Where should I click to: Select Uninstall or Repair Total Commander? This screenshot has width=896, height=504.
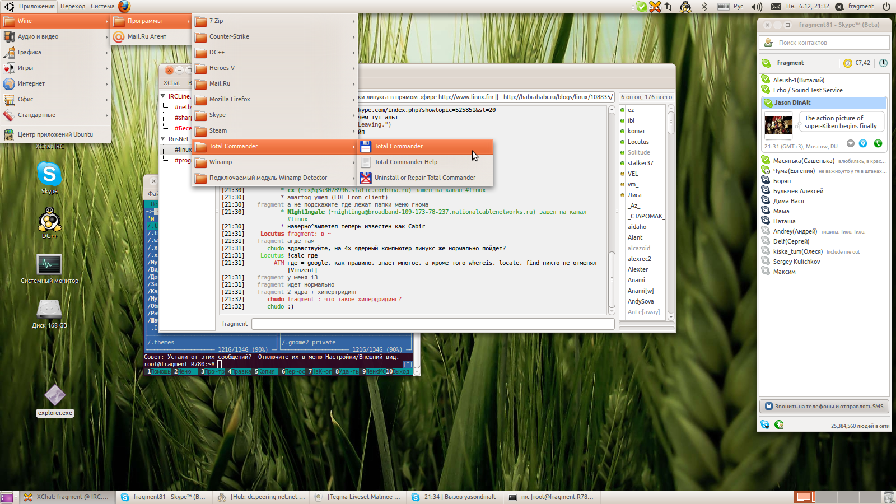click(424, 178)
